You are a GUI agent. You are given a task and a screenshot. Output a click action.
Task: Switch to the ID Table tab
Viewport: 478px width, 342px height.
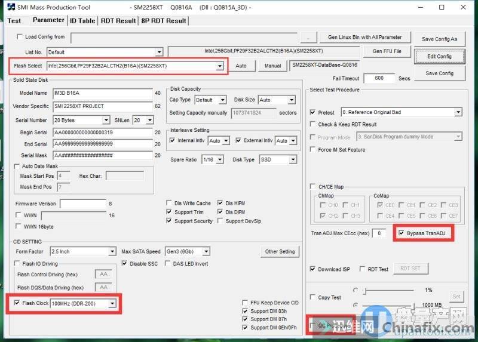pos(82,21)
